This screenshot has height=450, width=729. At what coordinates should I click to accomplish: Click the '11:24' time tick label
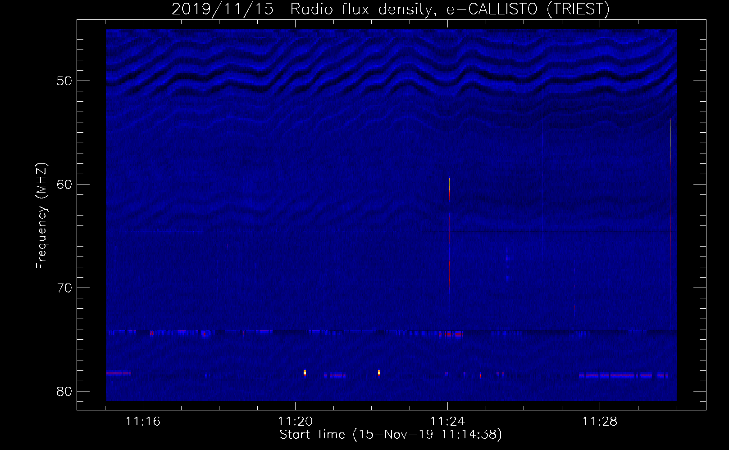(x=447, y=422)
